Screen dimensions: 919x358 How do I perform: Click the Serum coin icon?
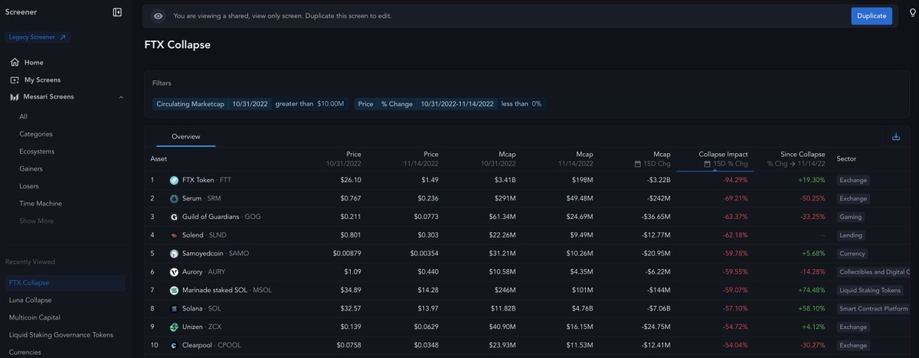click(174, 199)
